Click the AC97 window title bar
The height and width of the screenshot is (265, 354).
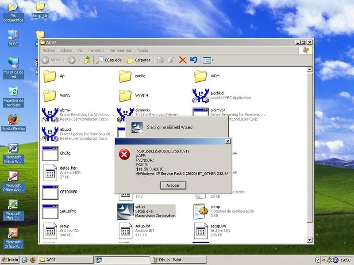click(x=167, y=42)
